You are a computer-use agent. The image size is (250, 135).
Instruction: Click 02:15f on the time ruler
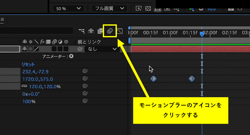point(230,33)
